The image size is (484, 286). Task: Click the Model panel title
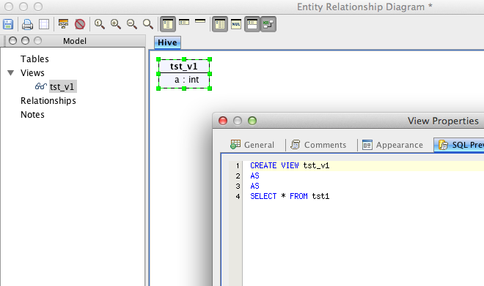coord(75,41)
